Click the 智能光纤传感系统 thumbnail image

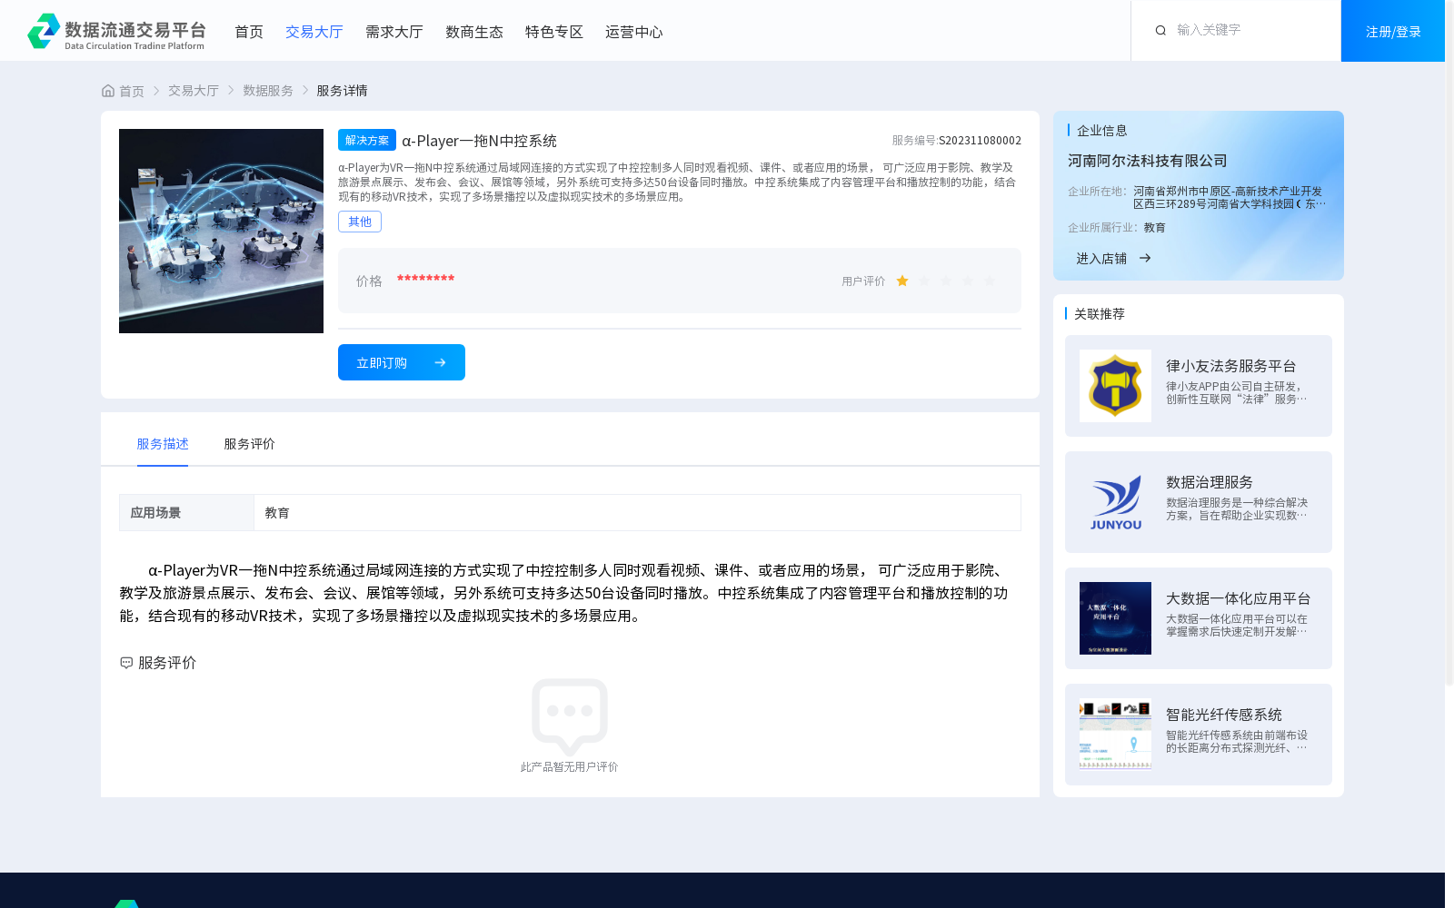1115,735
